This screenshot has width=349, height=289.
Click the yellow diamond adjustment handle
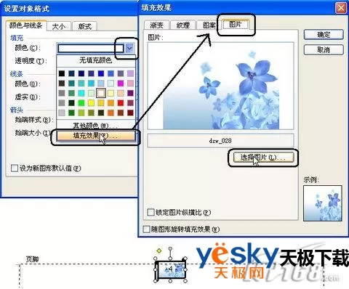159,251
